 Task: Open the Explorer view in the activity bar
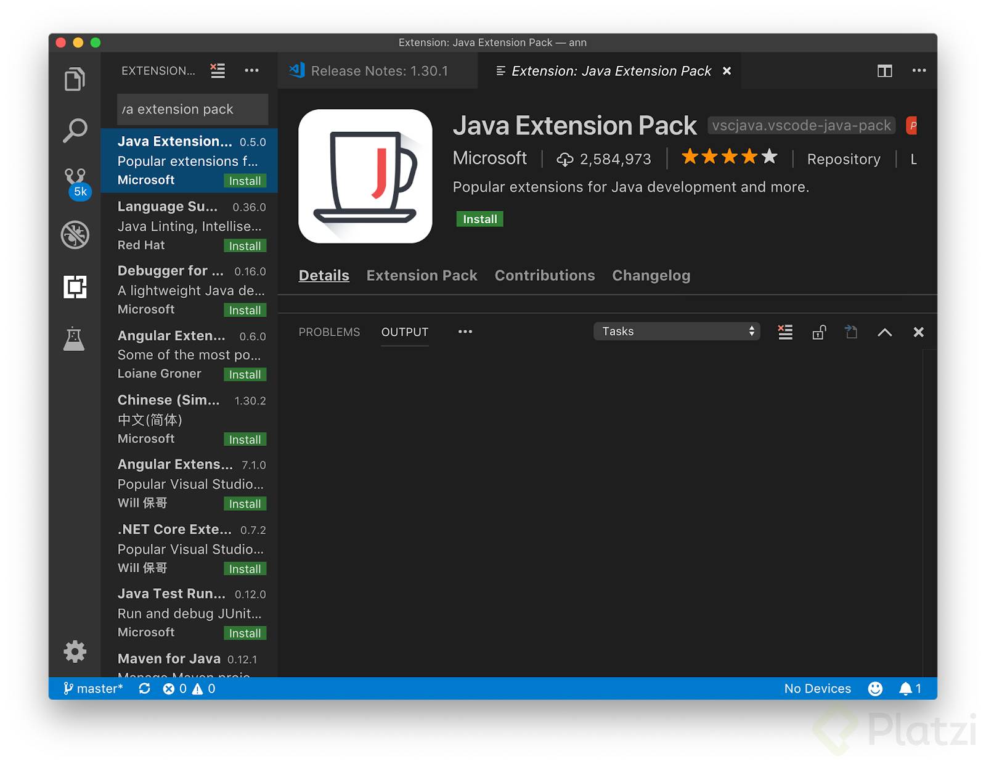coord(75,79)
